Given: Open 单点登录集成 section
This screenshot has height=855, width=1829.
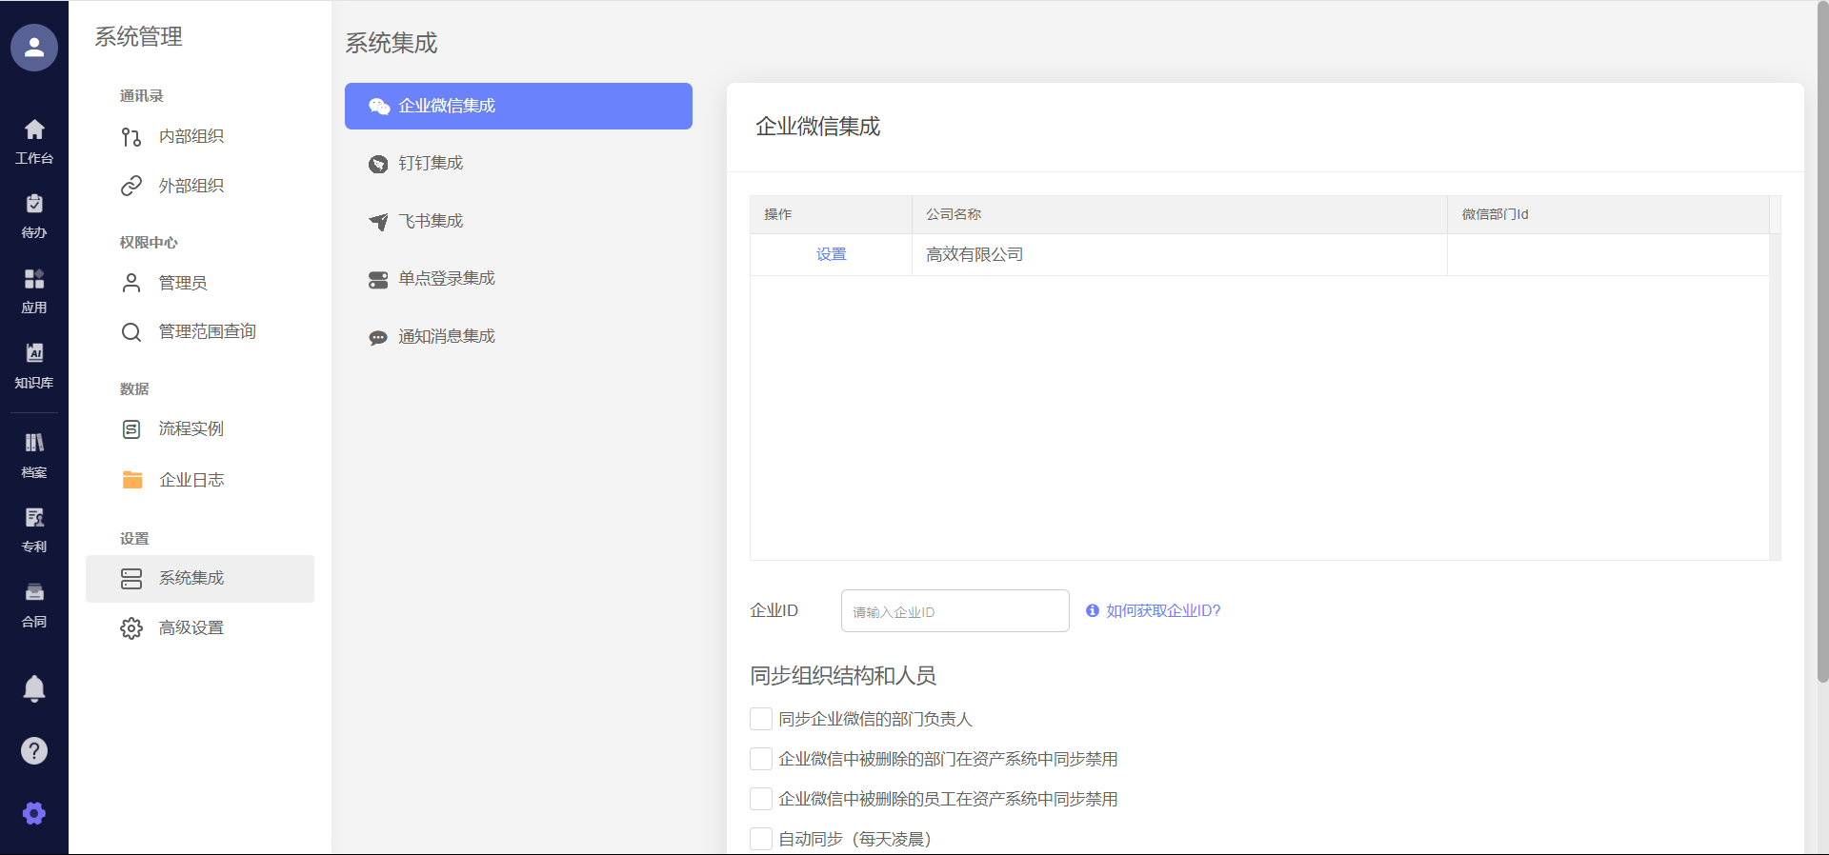Looking at the screenshot, I should click(446, 279).
